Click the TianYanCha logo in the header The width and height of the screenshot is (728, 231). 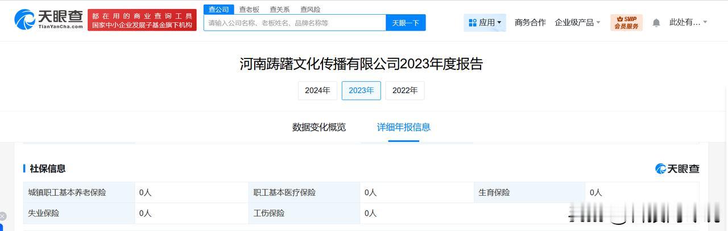tap(49, 19)
